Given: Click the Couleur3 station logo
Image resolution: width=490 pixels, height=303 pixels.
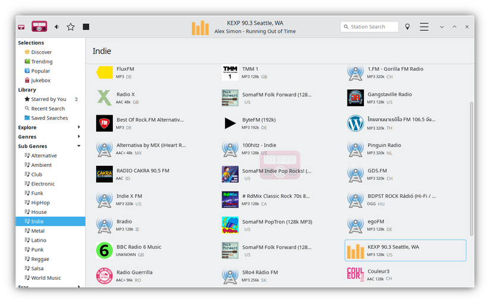Looking at the screenshot, I should (x=355, y=274).
